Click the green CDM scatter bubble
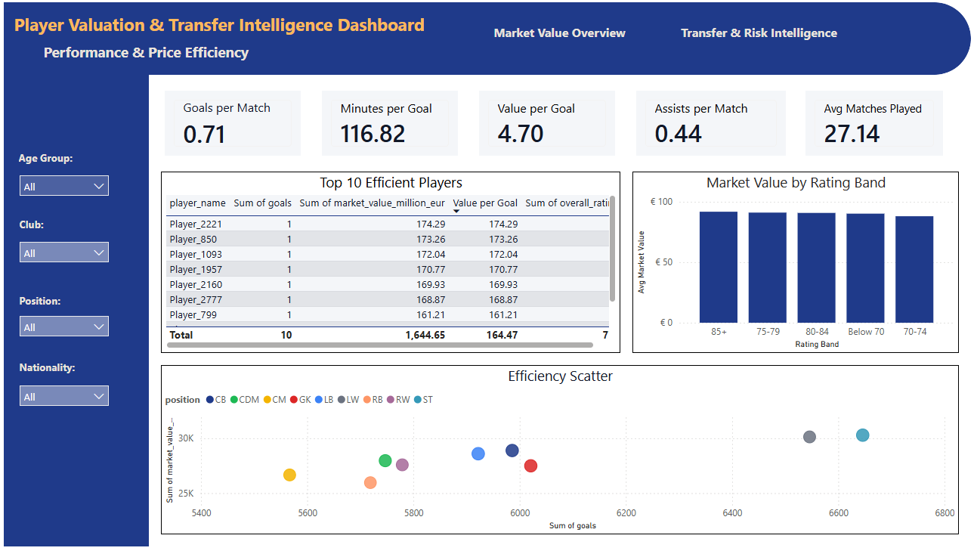The height and width of the screenshot is (554, 977). tap(385, 461)
